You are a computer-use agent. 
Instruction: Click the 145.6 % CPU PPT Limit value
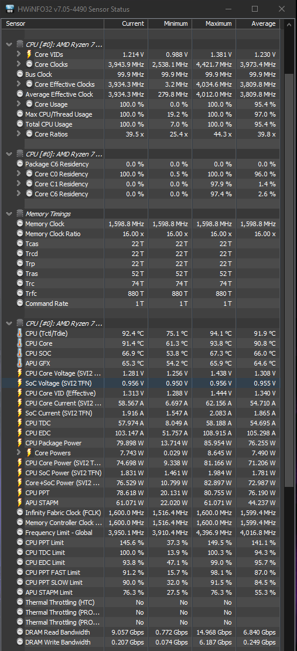tap(130, 543)
